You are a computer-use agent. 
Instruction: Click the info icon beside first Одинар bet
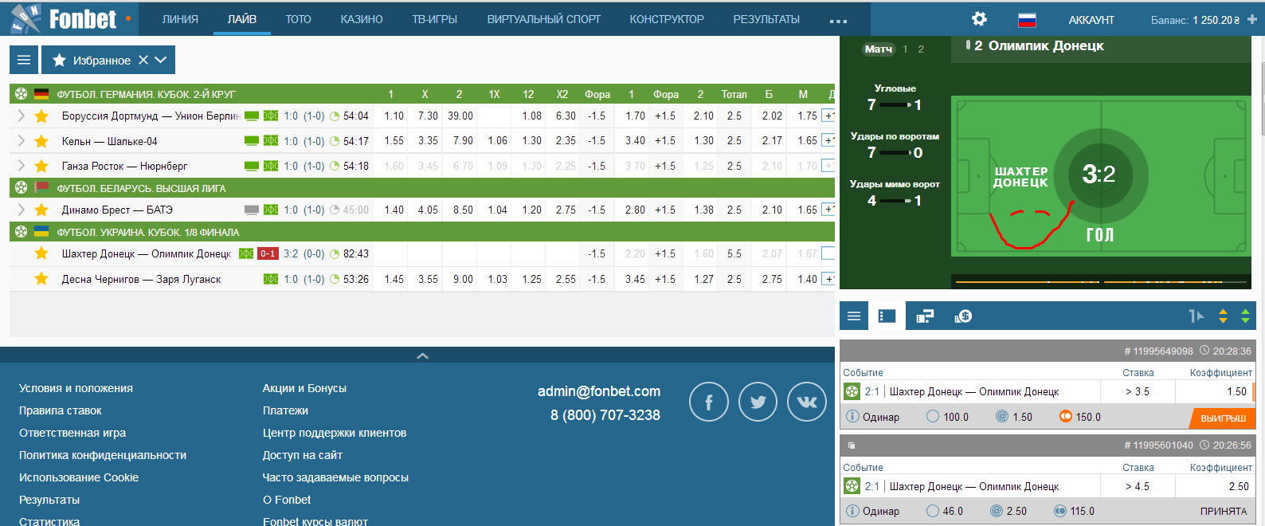(852, 417)
